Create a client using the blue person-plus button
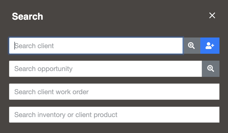The height and width of the screenshot is (133, 228). click(210, 45)
